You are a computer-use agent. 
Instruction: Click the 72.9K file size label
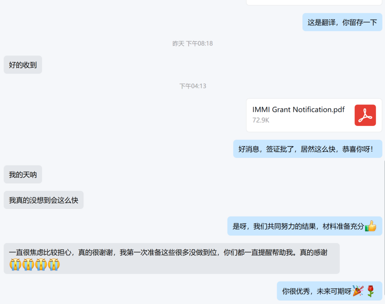[x=261, y=120]
